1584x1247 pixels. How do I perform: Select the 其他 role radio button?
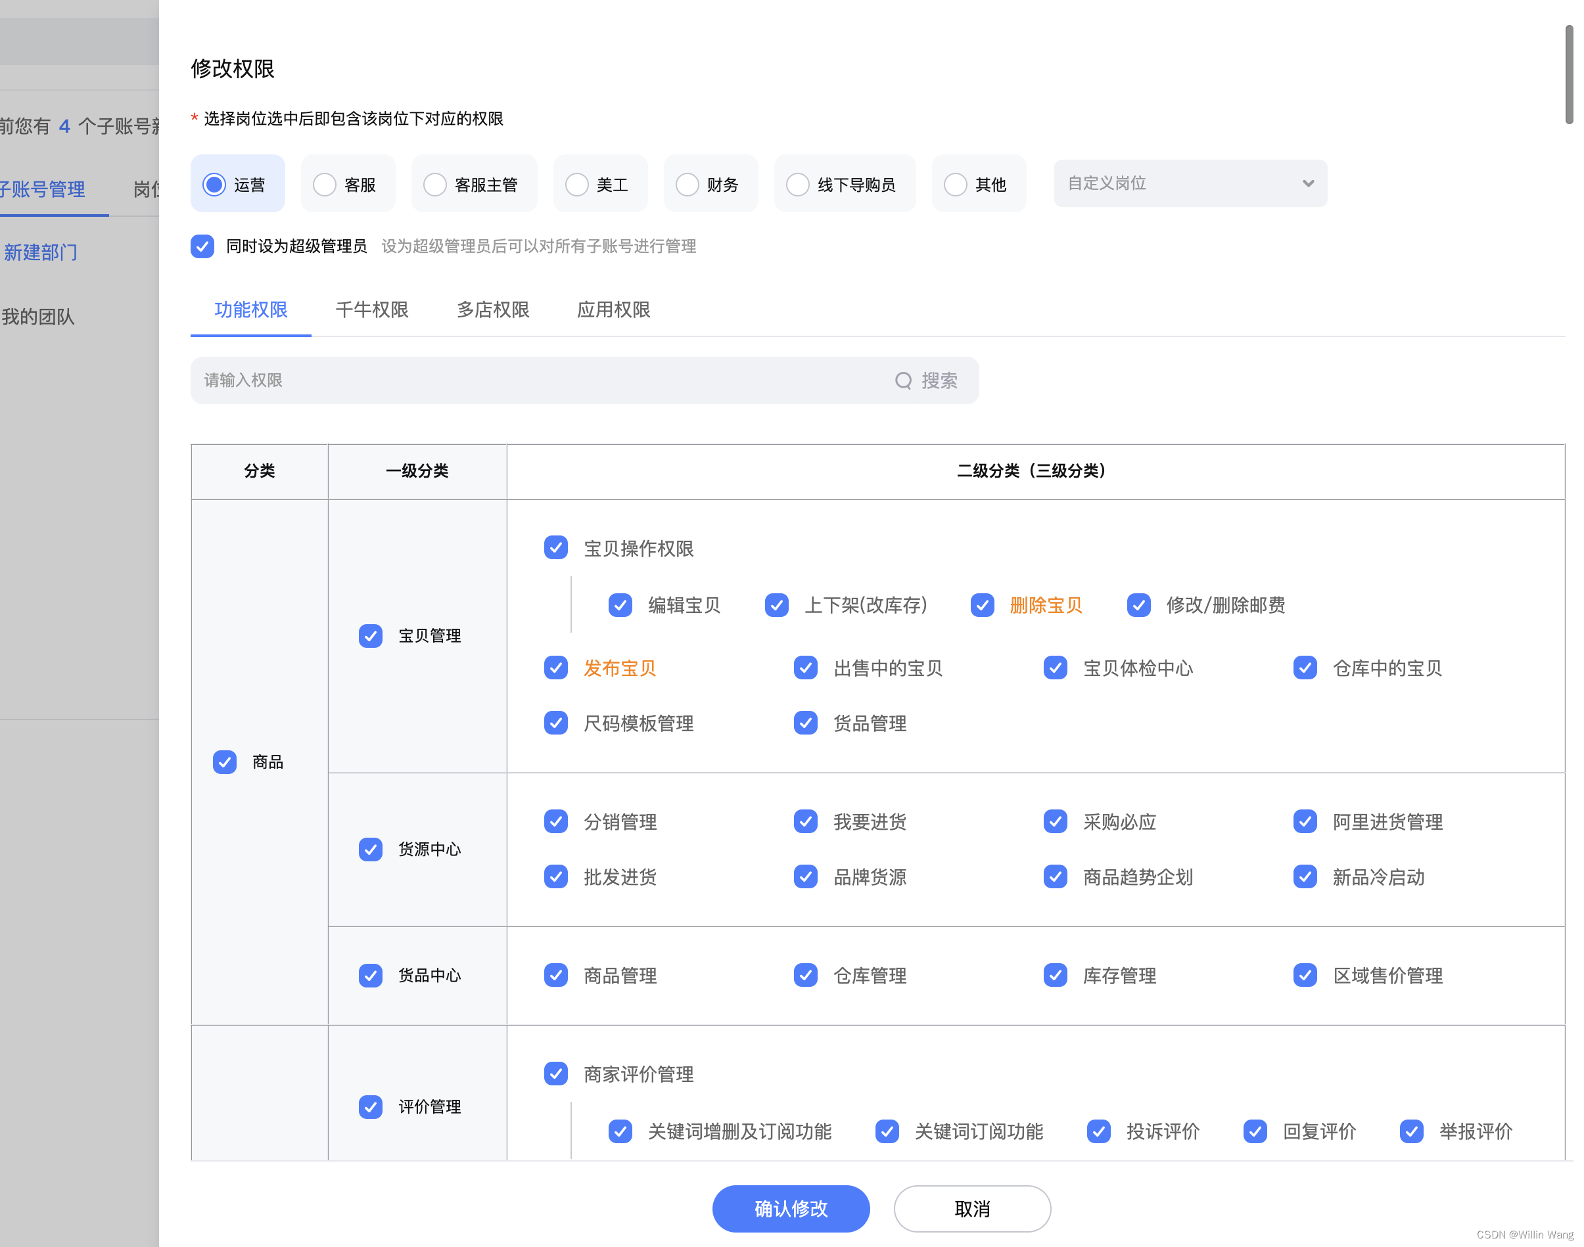(x=956, y=184)
